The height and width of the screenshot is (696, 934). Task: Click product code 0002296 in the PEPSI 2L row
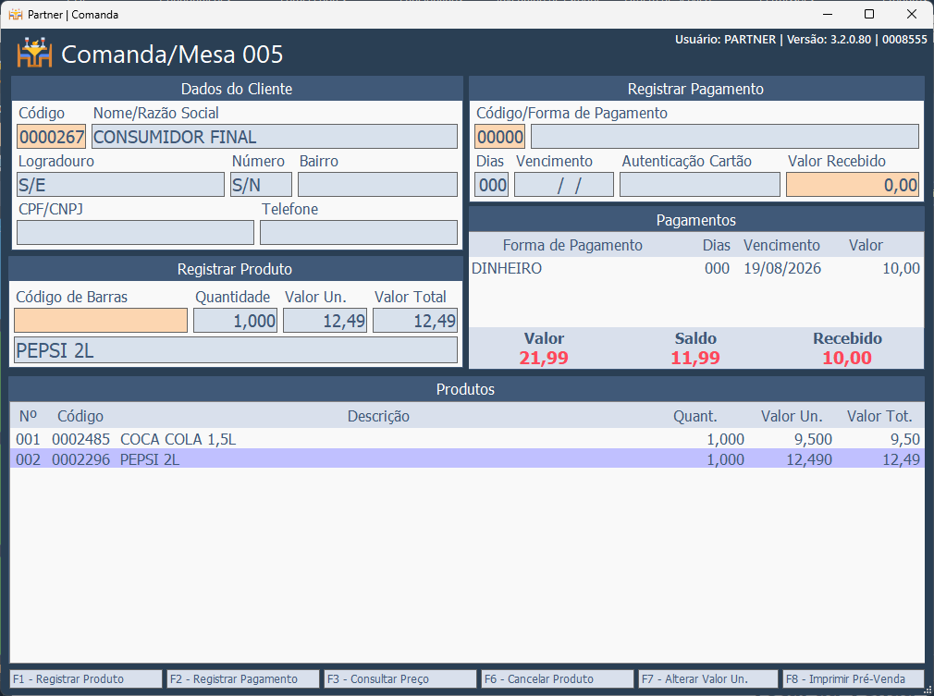[81, 459]
